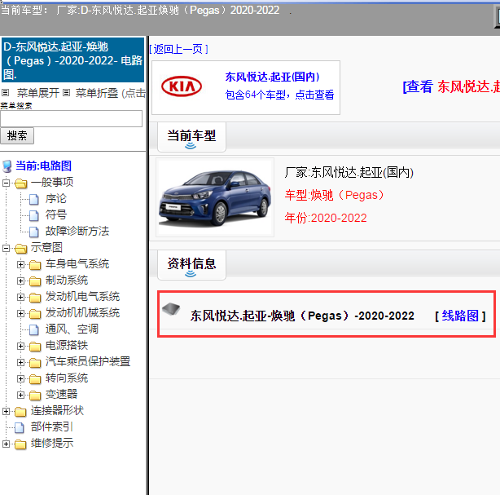Screen dimensions: 500x495
Task: Open the 线路图 link
Action: 460,316
